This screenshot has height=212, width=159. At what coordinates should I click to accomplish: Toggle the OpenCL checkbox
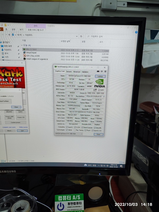click(67, 127)
